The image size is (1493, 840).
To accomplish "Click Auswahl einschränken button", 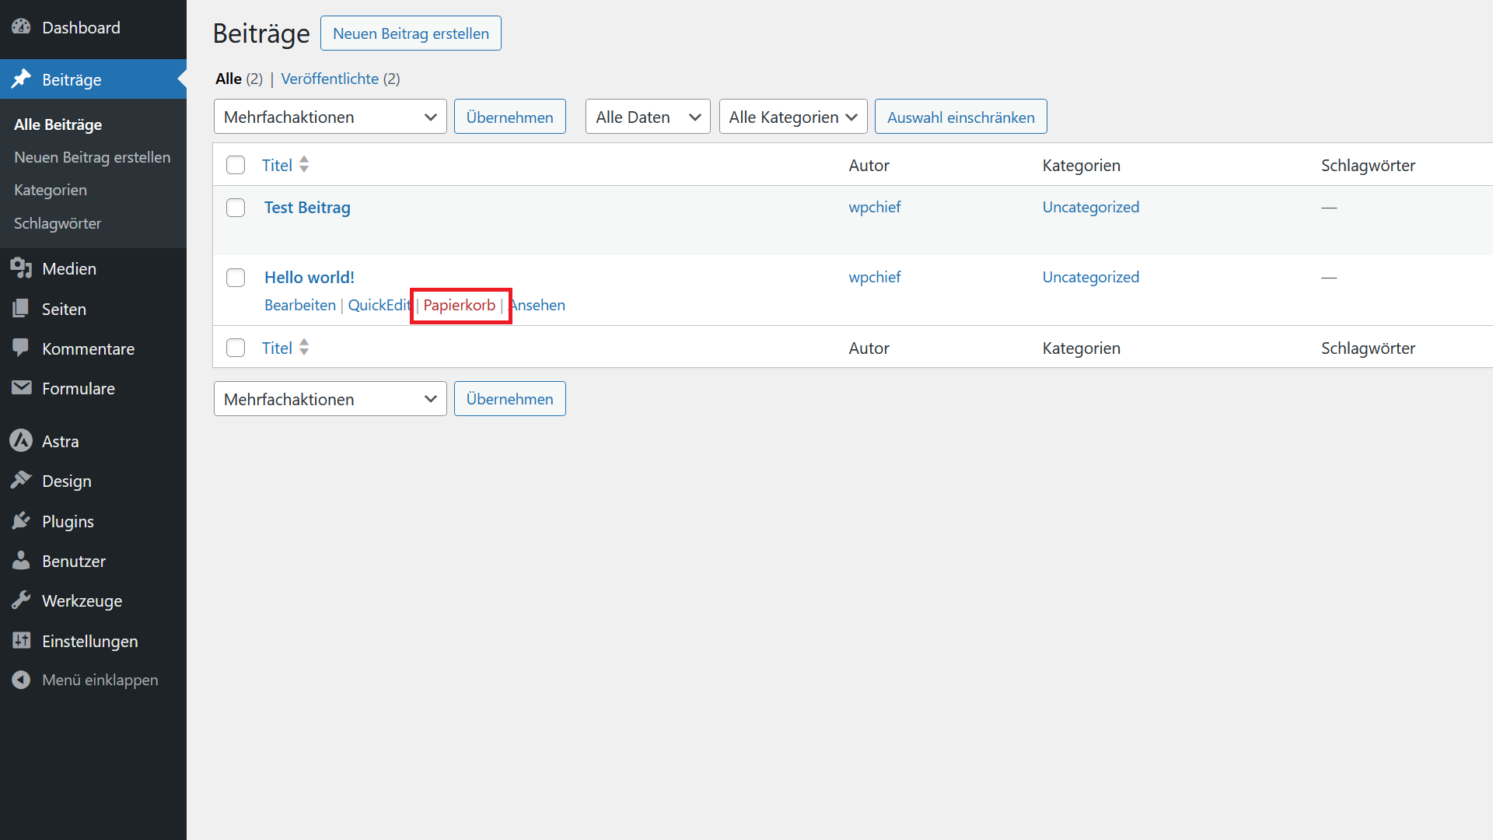I will [961, 117].
